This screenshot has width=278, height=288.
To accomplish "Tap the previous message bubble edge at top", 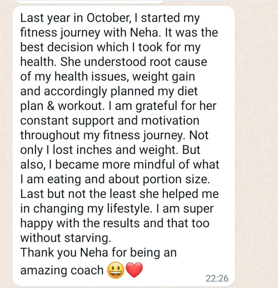I will [89, 1].
